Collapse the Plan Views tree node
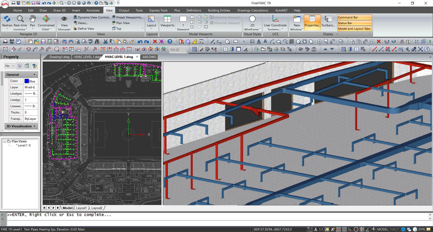The image size is (433, 232). point(5,141)
